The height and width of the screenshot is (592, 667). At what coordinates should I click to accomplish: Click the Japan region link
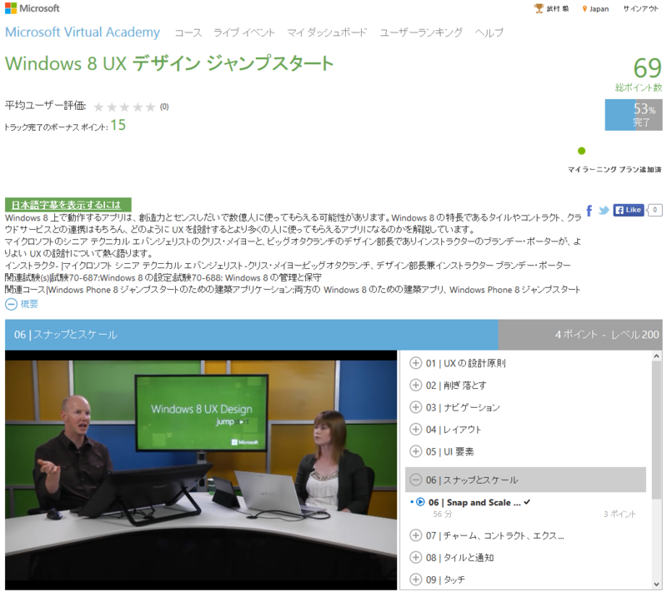point(599,9)
